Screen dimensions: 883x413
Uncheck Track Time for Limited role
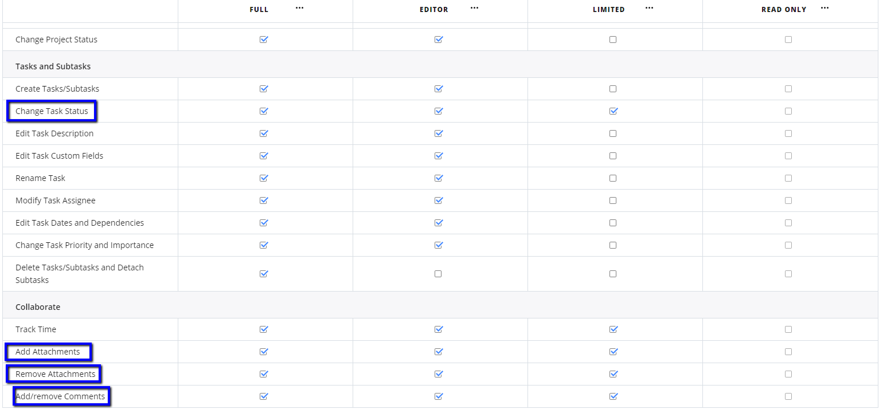[x=613, y=329]
